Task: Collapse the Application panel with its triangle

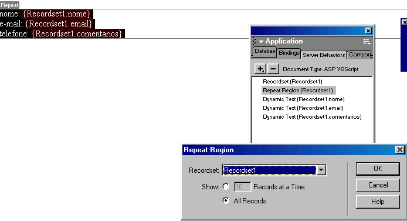Action: point(261,42)
